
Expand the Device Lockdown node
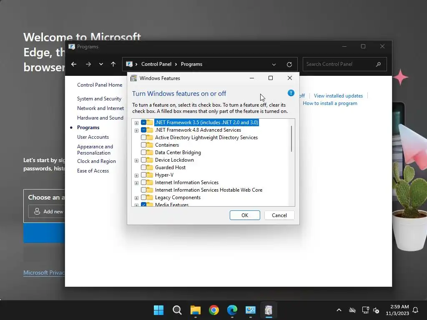click(x=136, y=160)
